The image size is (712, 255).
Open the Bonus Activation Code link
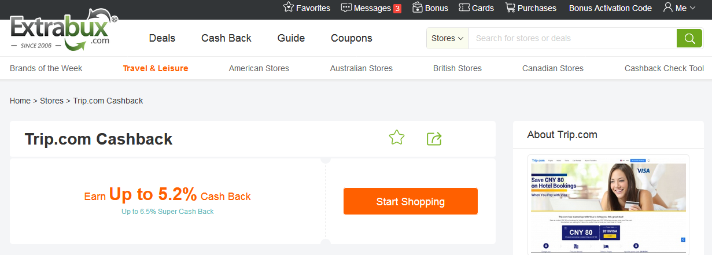tap(610, 8)
